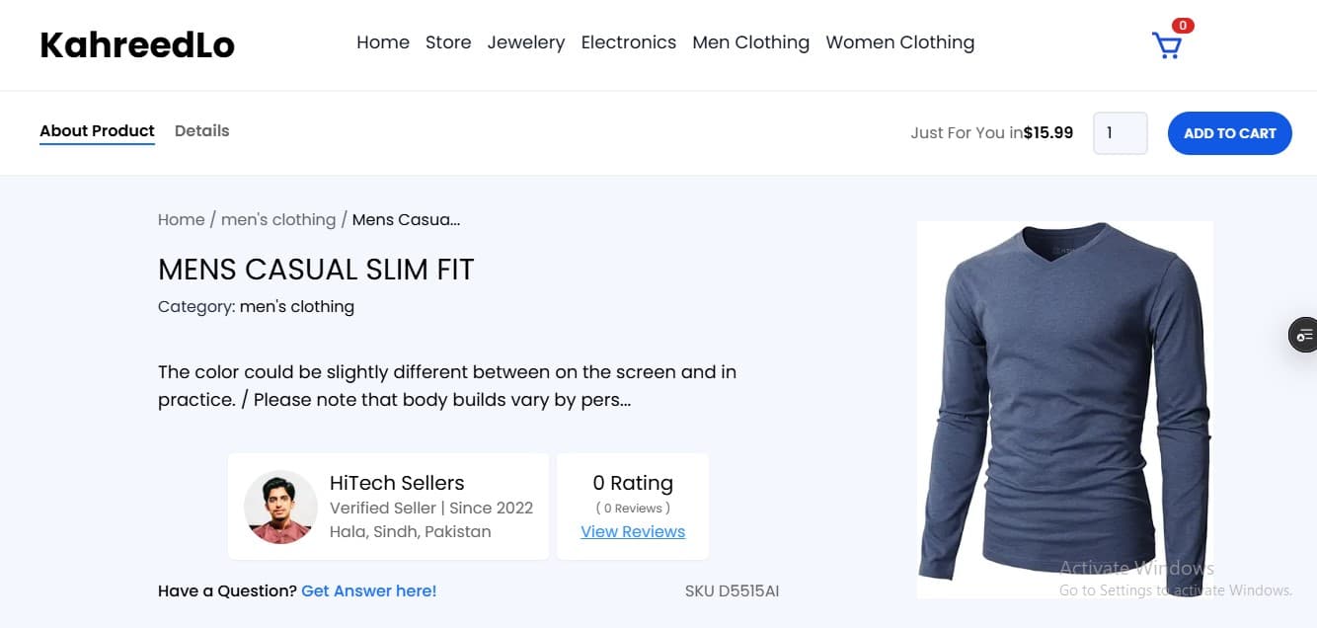Click the floating side panel icon
This screenshot has width=1317, height=628.
[1304, 335]
